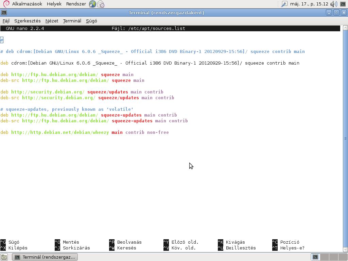
Task: Maximize the Terminál window
Action: pyautogui.click(x=336, y=13)
